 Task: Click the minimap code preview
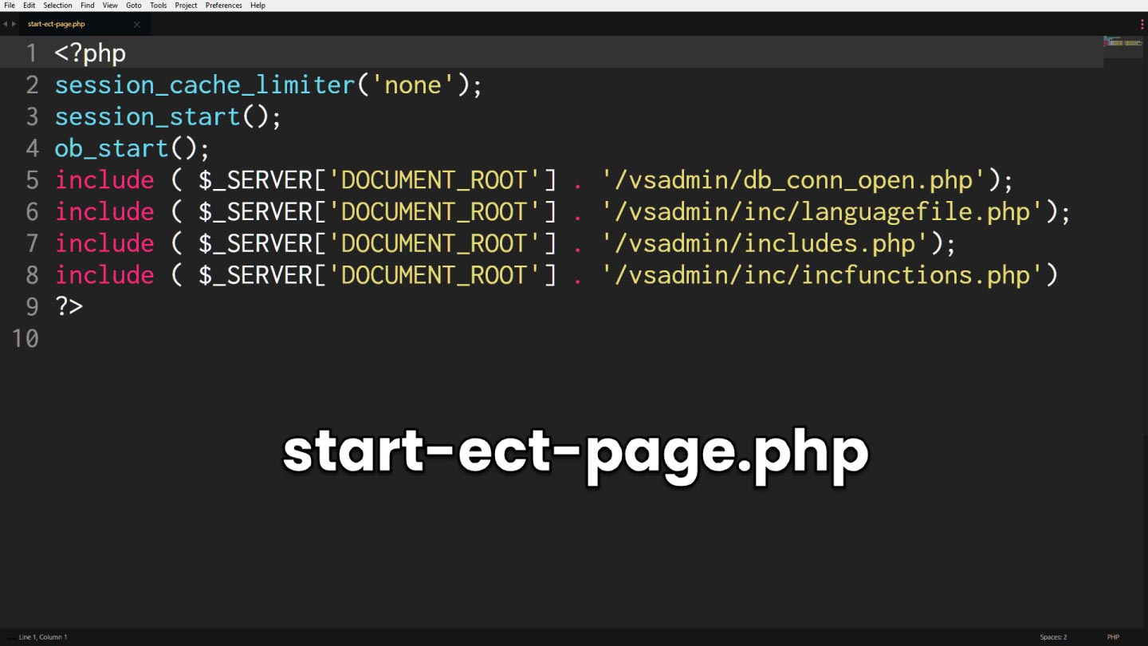coord(1123,42)
